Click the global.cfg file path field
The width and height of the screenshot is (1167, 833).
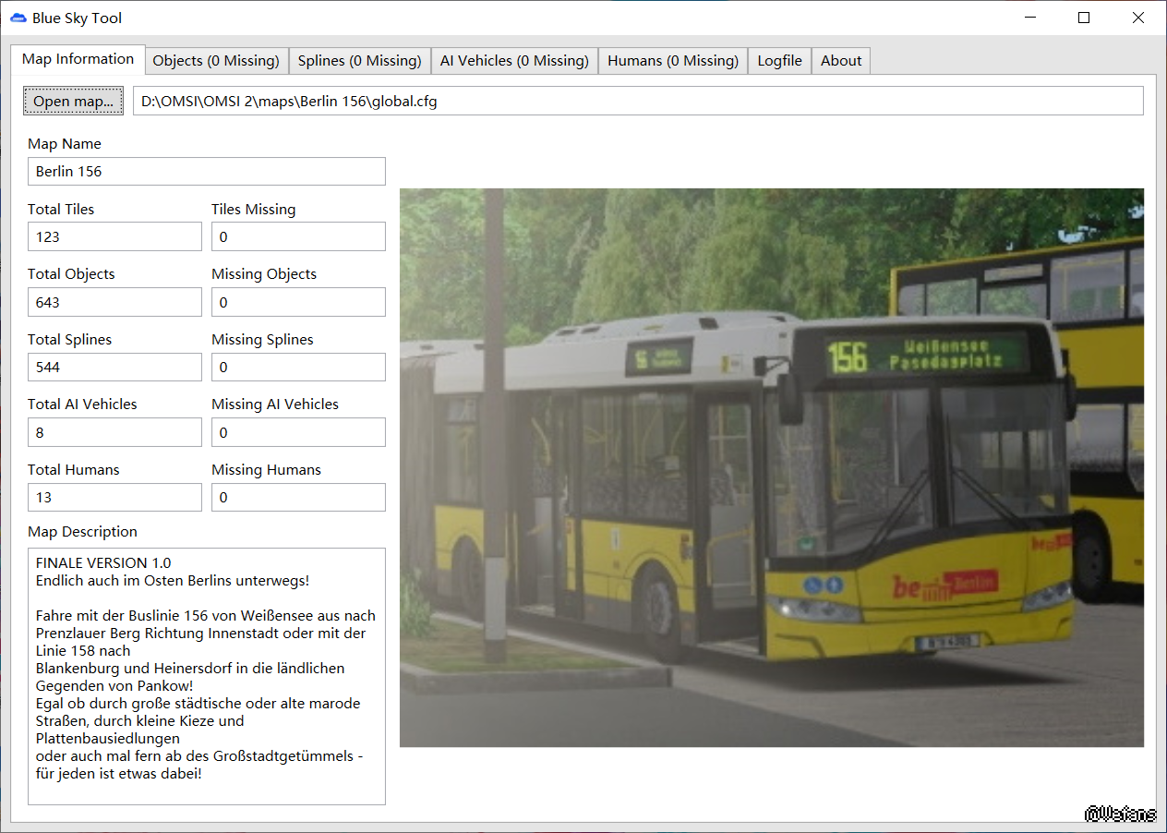[637, 102]
